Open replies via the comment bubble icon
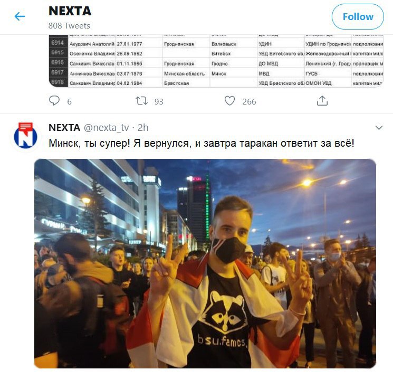The image size is (393, 389). click(x=54, y=101)
